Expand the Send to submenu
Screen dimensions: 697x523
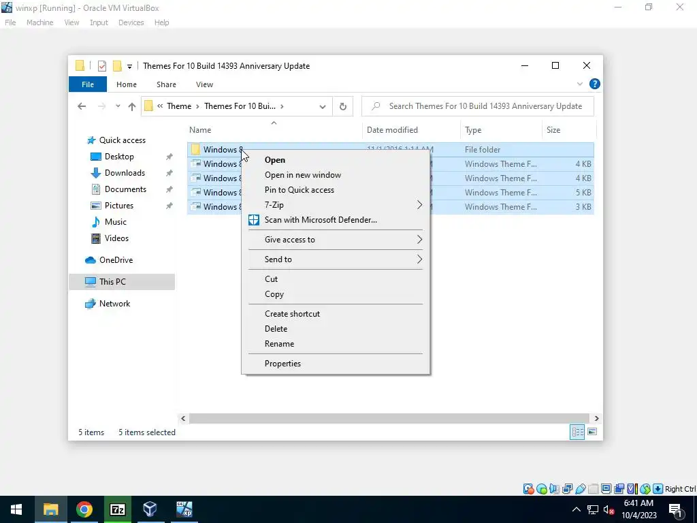click(x=419, y=259)
